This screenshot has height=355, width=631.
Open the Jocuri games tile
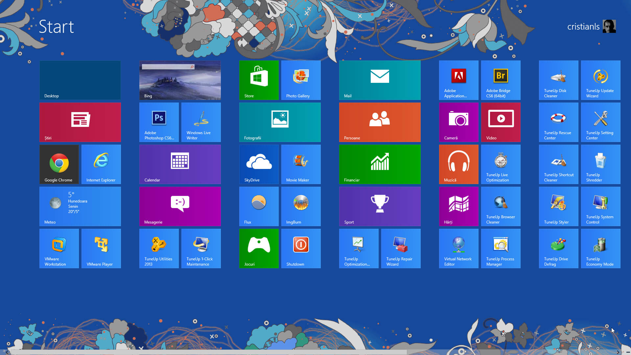(x=259, y=248)
